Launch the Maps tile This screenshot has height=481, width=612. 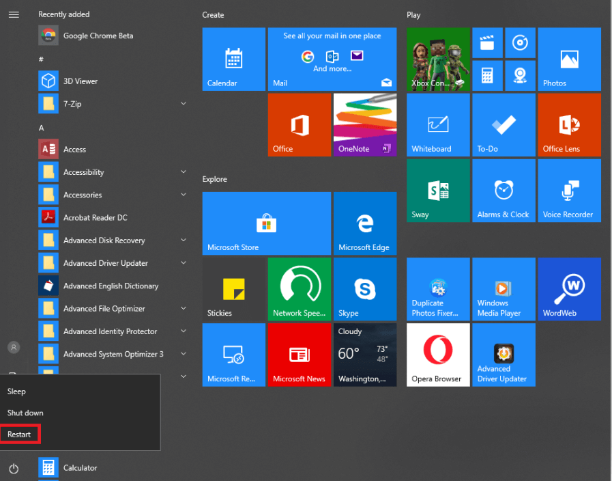coord(520,75)
